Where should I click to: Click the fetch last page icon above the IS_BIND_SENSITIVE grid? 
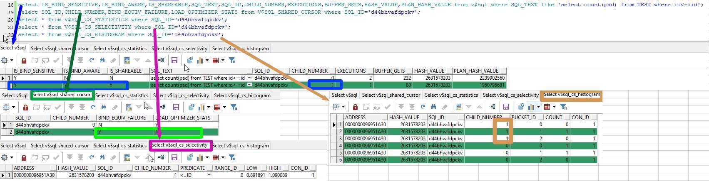pyautogui.click(x=80, y=60)
